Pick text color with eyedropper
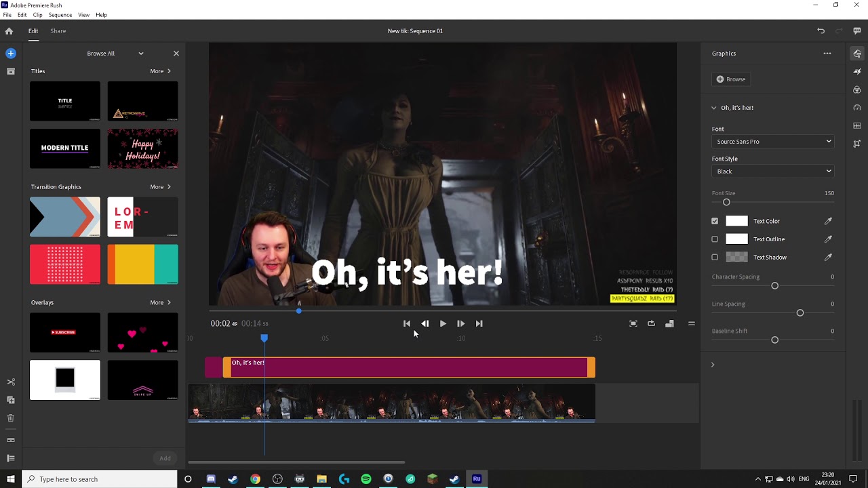This screenshot has height=488, width=868. pos(828,221)
